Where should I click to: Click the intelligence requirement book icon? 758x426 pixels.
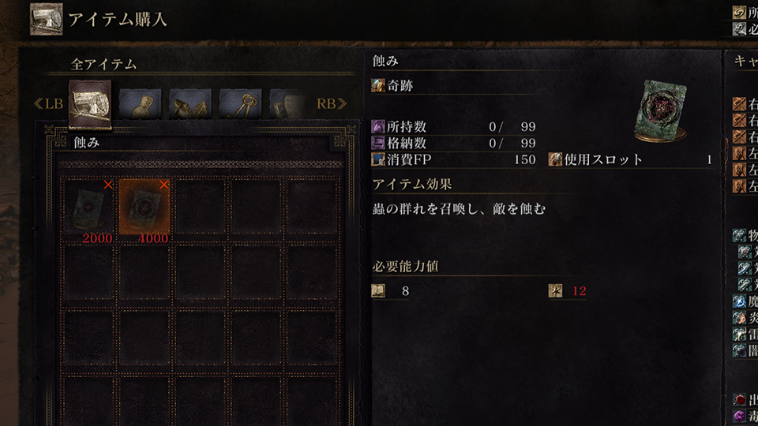coord(378,291)
